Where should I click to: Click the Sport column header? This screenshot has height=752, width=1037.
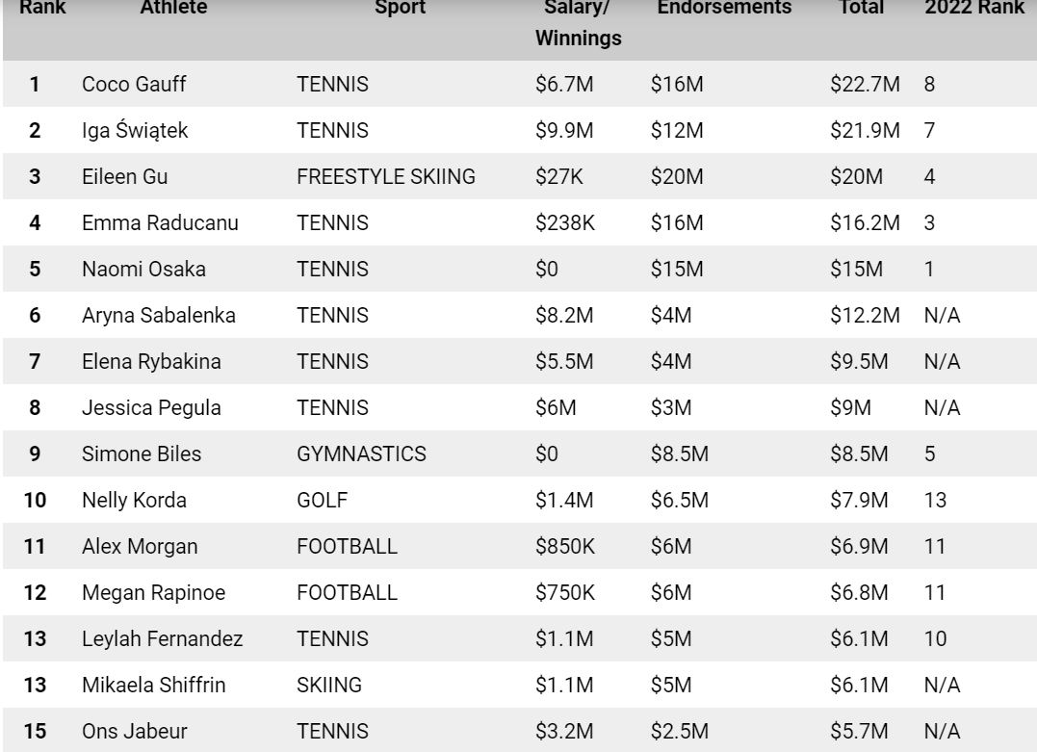[x=400, y=8]
